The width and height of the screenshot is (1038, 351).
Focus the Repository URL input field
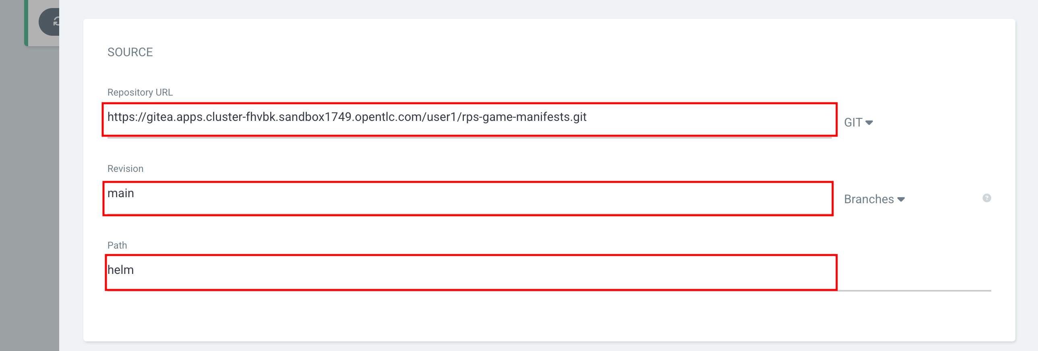(469, 119)
